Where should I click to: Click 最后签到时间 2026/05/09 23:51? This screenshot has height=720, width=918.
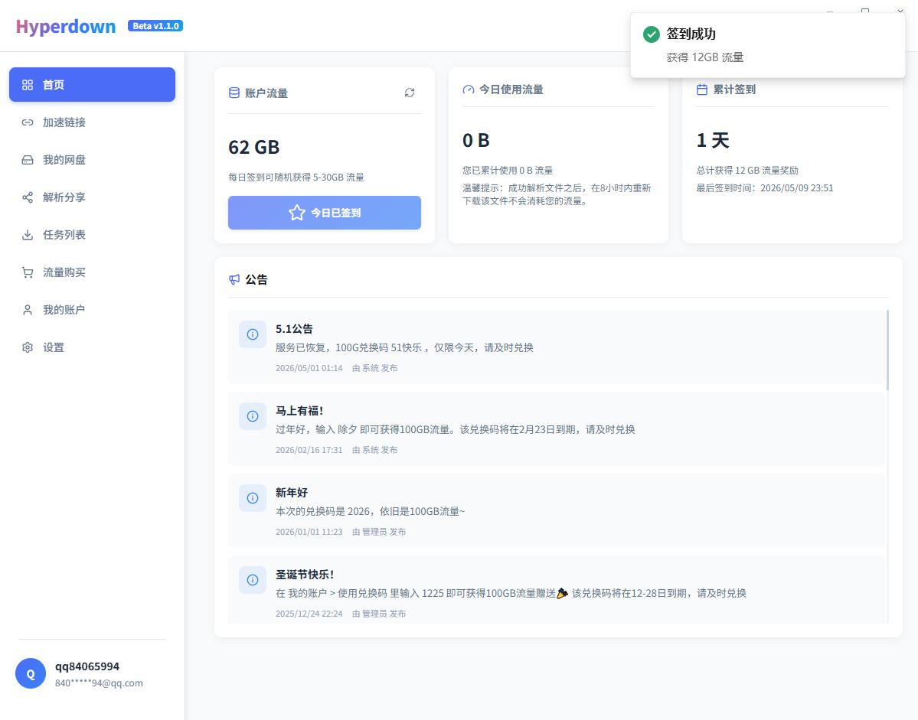765,187
